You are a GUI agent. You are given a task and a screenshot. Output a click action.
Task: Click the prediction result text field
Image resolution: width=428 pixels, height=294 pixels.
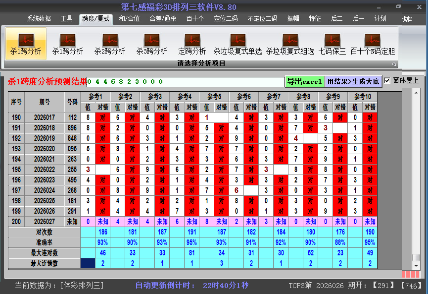coord(186,82)
